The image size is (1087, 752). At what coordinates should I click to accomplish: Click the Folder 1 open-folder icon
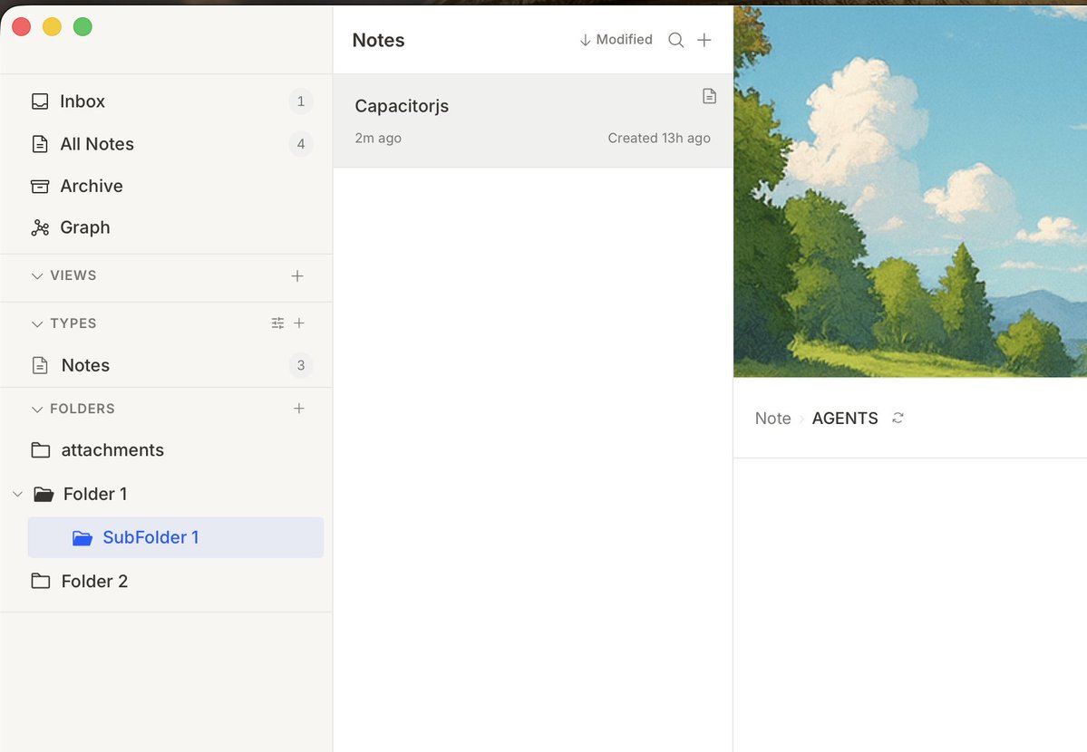point(44,494)
